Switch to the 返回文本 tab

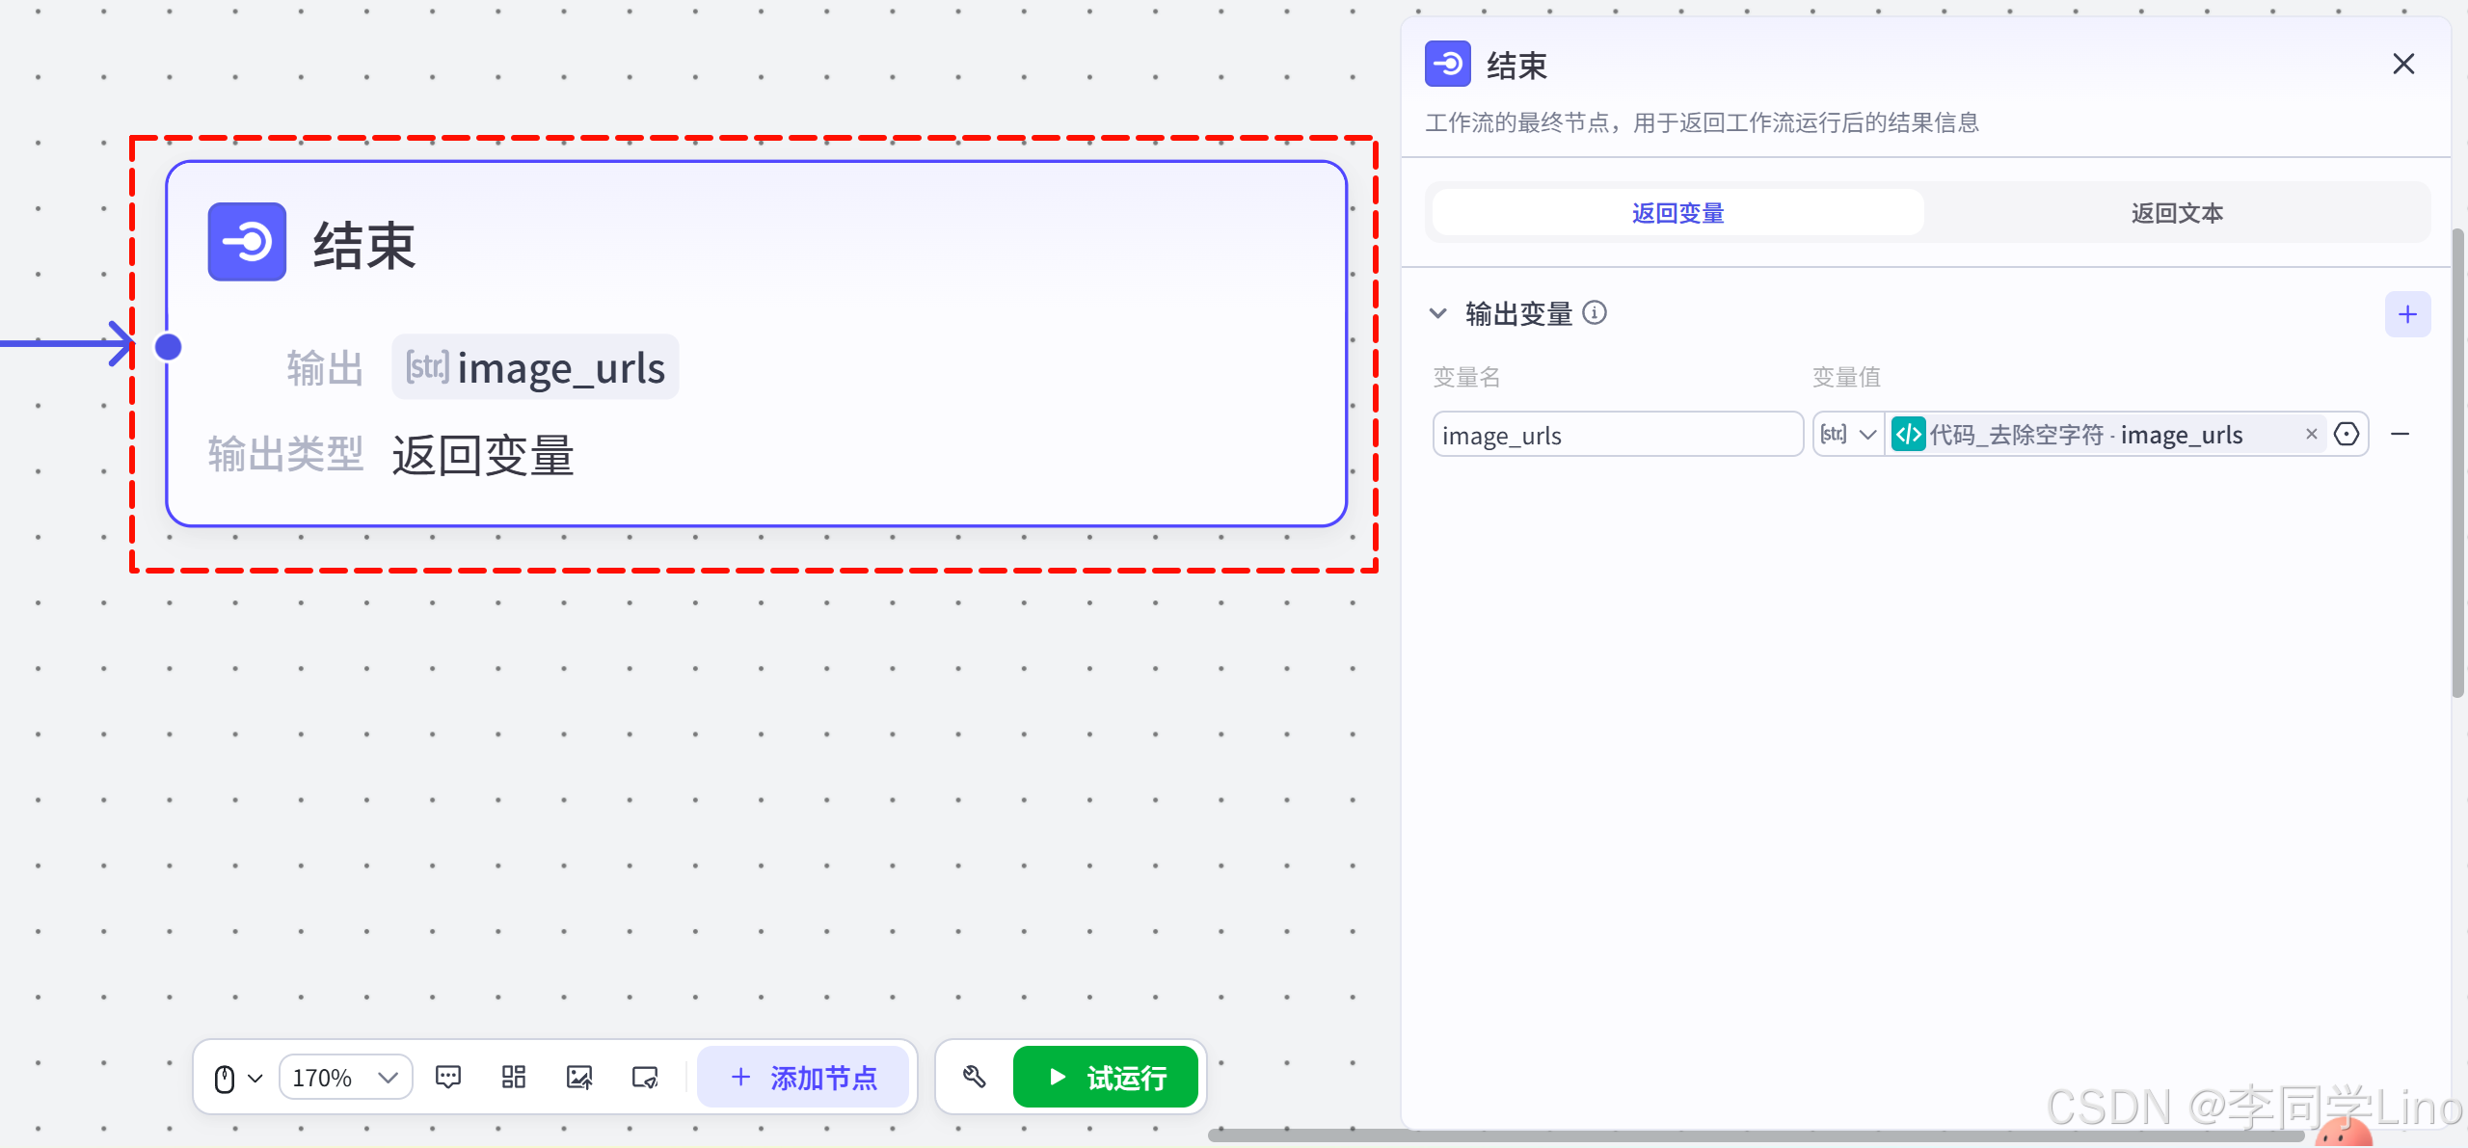(2177, 213)
